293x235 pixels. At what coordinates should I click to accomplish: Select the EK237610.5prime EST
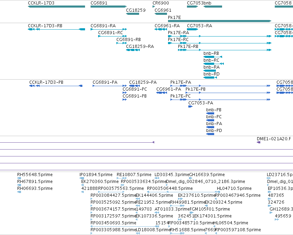180,199
